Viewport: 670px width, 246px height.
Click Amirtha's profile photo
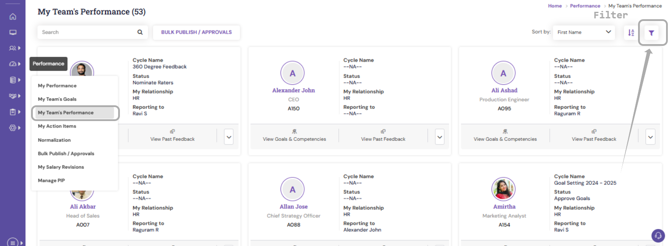point(503,189)
